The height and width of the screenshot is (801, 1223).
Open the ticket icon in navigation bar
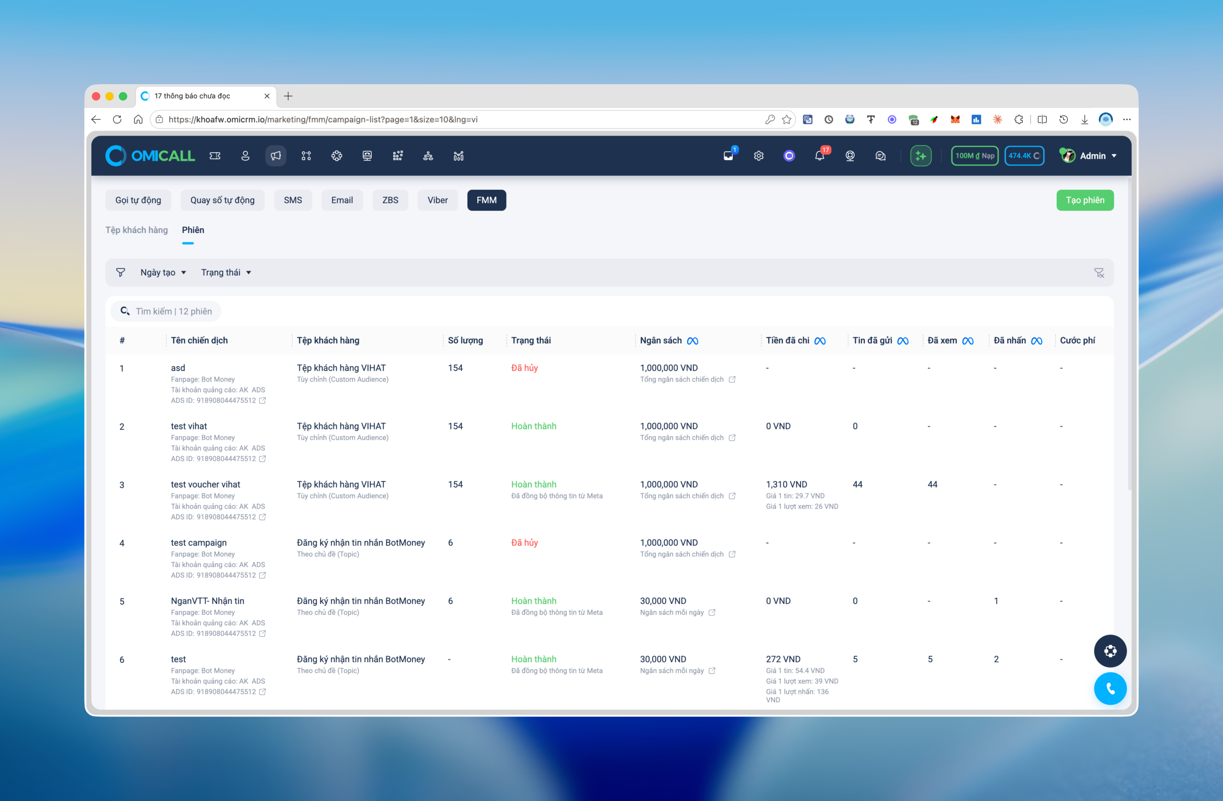tap(215, 156)
